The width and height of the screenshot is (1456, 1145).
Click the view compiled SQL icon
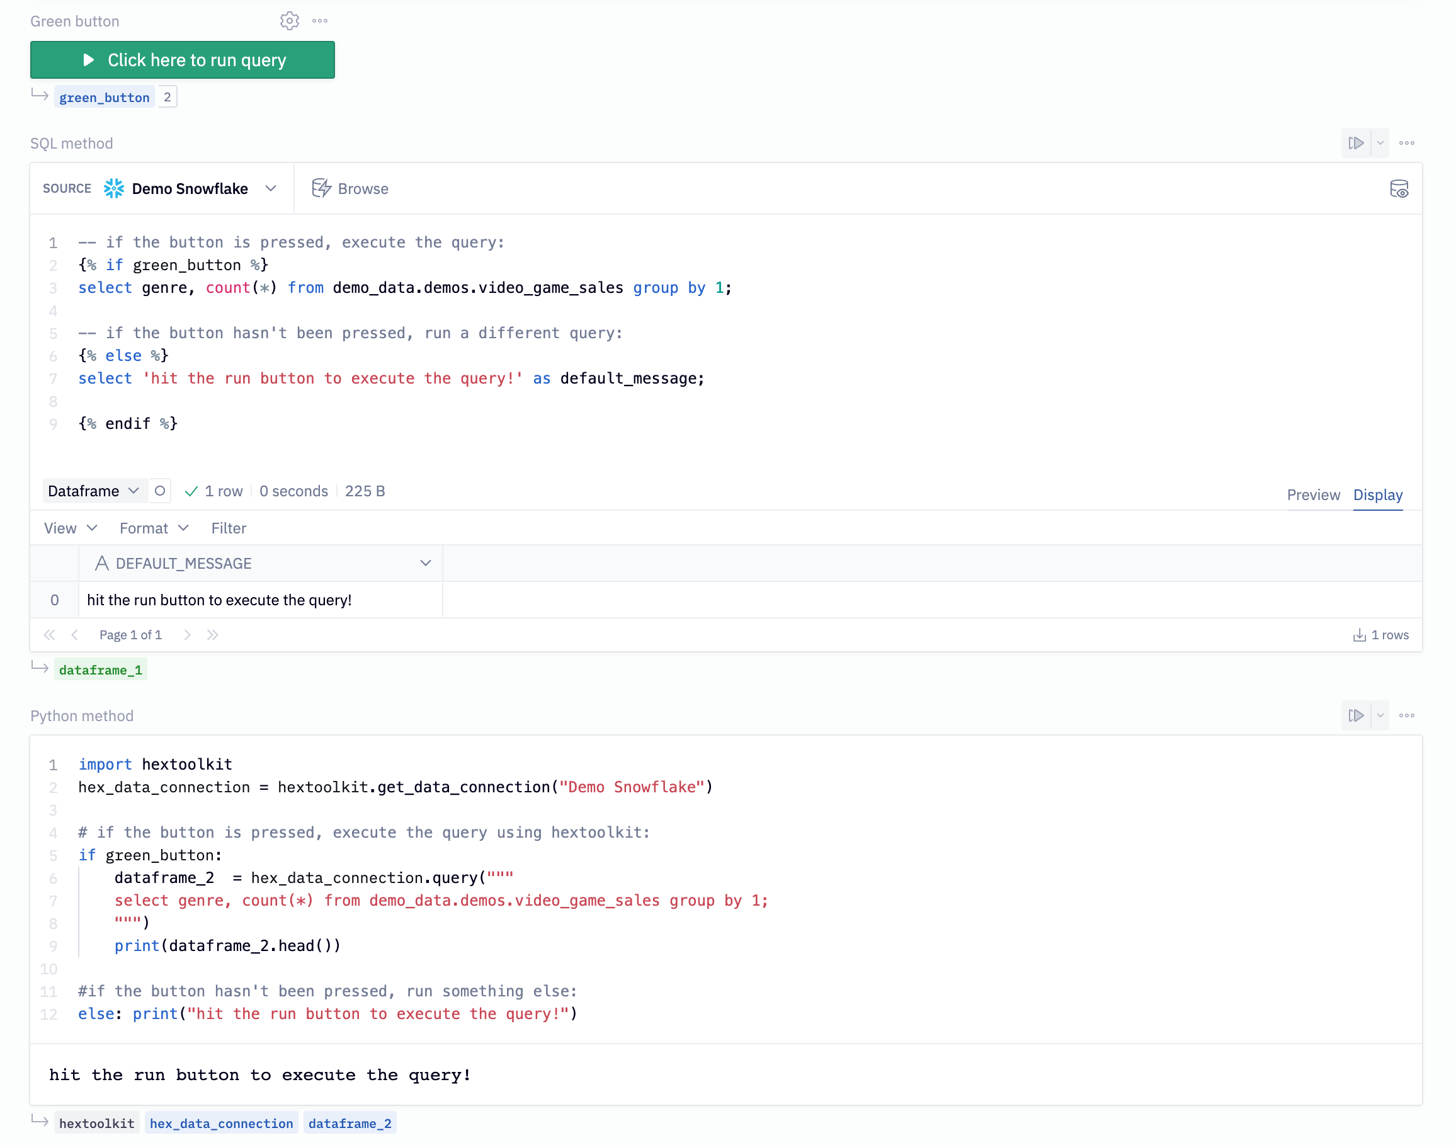point(1398,189)
